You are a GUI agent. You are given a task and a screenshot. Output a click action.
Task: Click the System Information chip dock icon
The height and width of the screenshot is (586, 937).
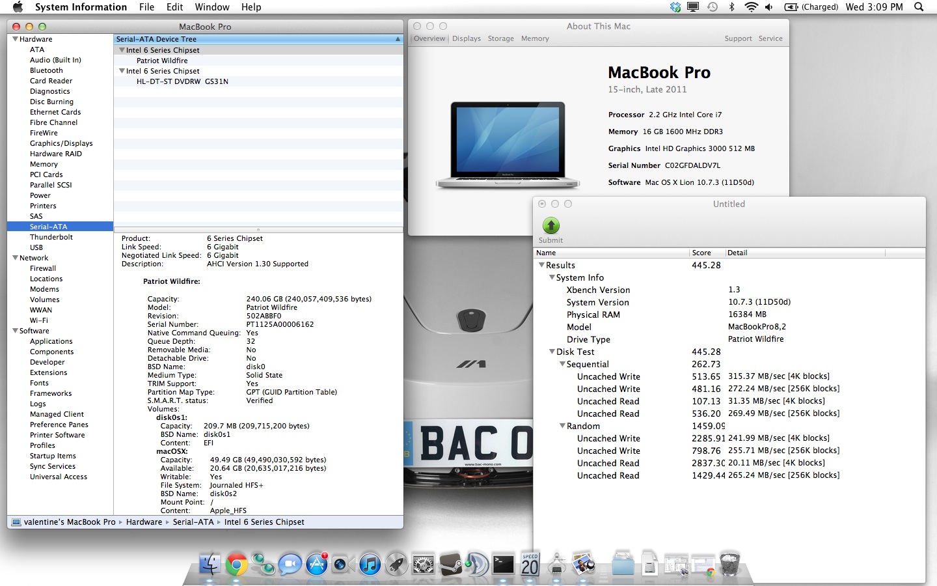click(556, 564)
